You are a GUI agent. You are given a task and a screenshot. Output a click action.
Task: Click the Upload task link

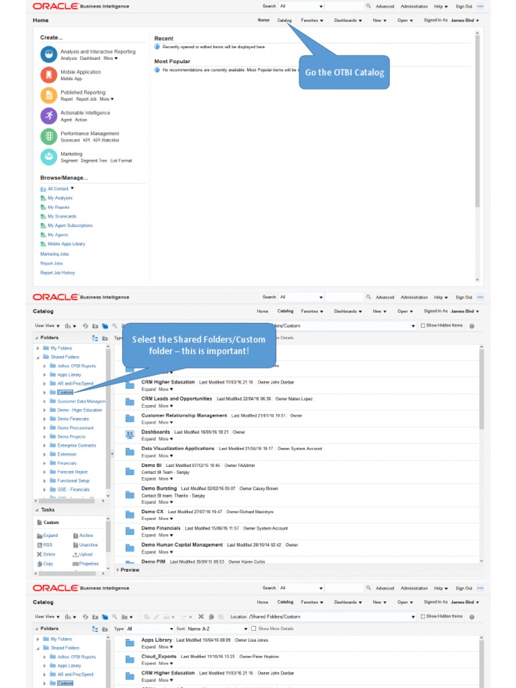click(85, 554)
